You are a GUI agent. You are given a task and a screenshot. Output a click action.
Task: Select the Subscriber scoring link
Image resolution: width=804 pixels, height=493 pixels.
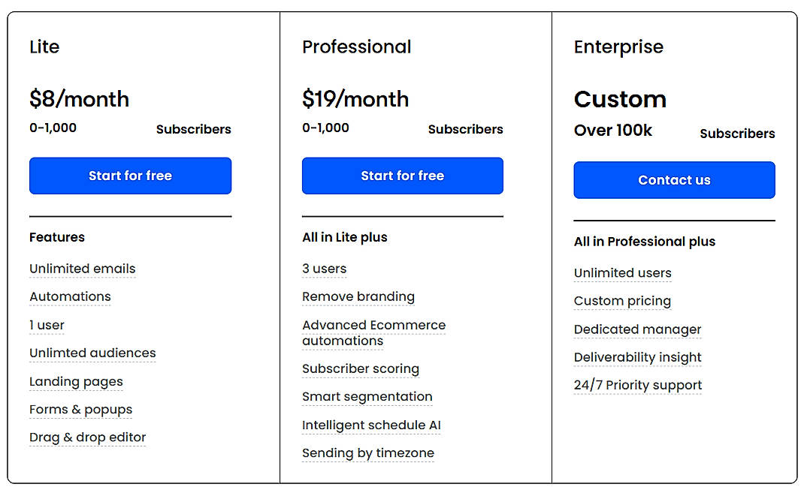click(361, 369)
